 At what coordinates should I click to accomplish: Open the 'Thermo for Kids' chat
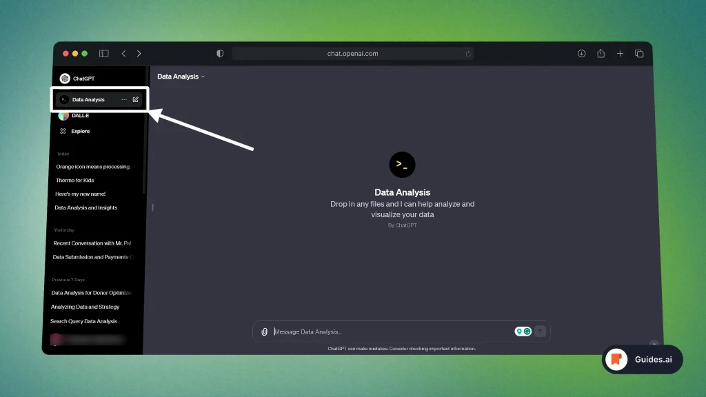point(74,180)
